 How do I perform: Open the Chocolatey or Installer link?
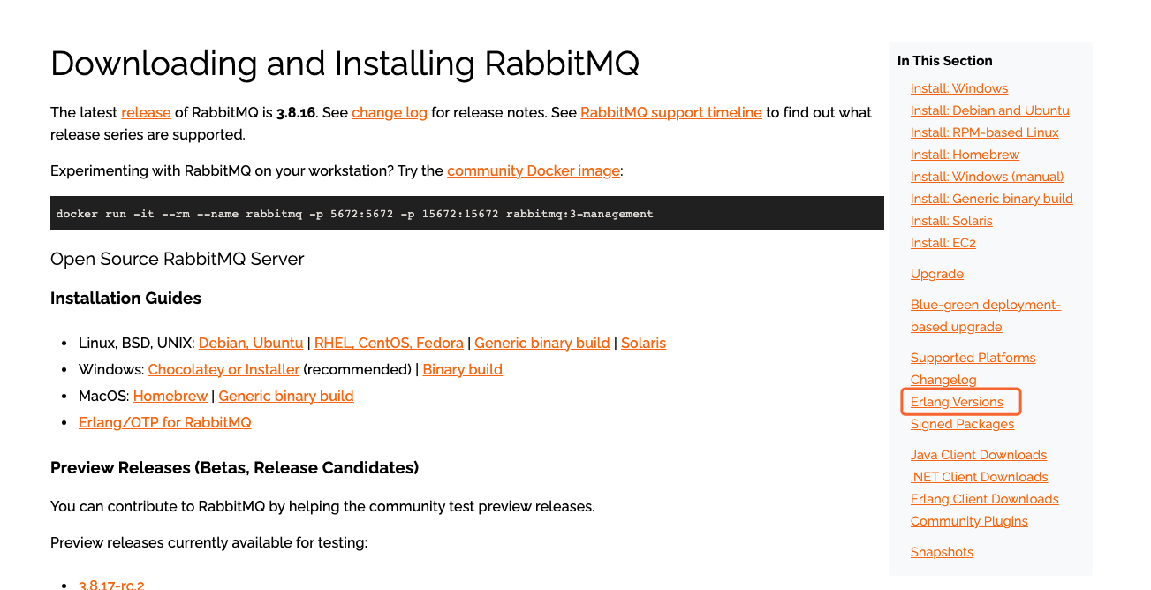tap(223, 369)
